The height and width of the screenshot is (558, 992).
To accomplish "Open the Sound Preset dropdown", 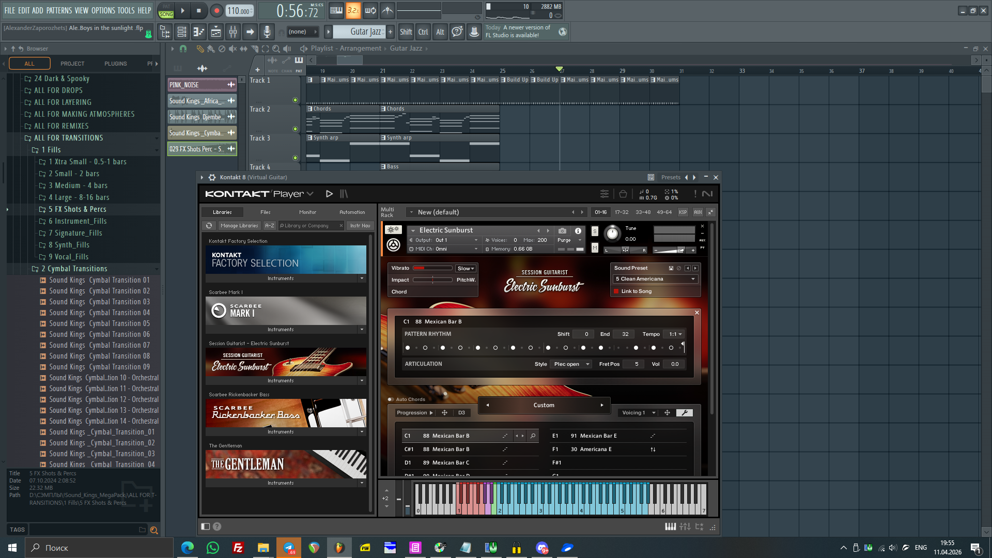I will 655,279.
